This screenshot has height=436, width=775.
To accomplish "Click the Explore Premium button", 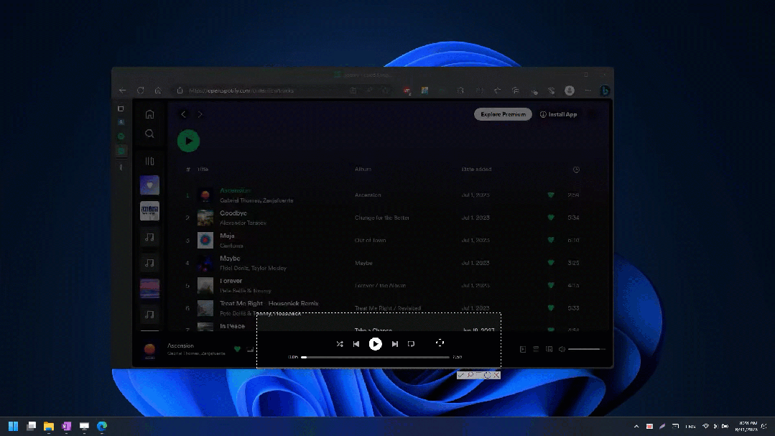I will click(x=503, y=114).
